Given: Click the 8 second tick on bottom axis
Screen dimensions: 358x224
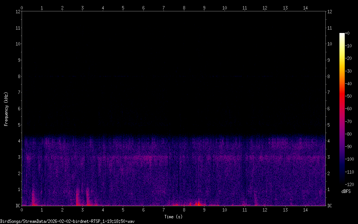Looking at the screenshot, I should pyautogui.click(x=184, y=210).
